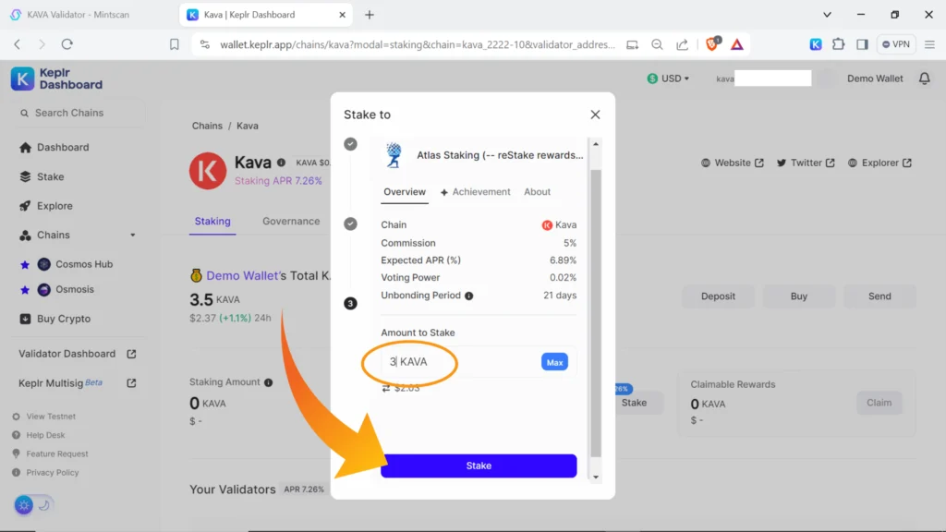Close the Stake to modal
The image size is (946, 532).
[595, 115]
